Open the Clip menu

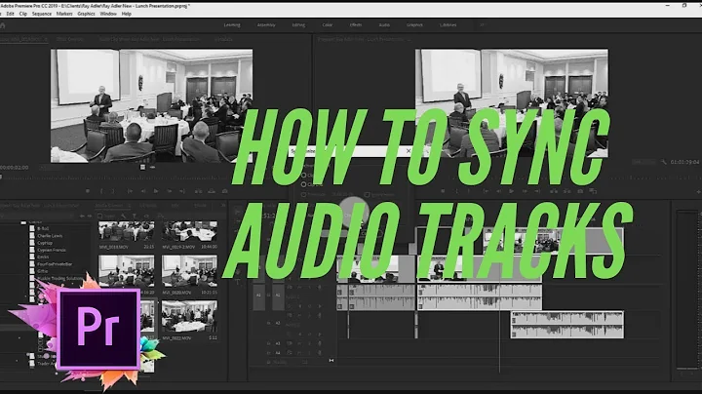tap(23, 14)
